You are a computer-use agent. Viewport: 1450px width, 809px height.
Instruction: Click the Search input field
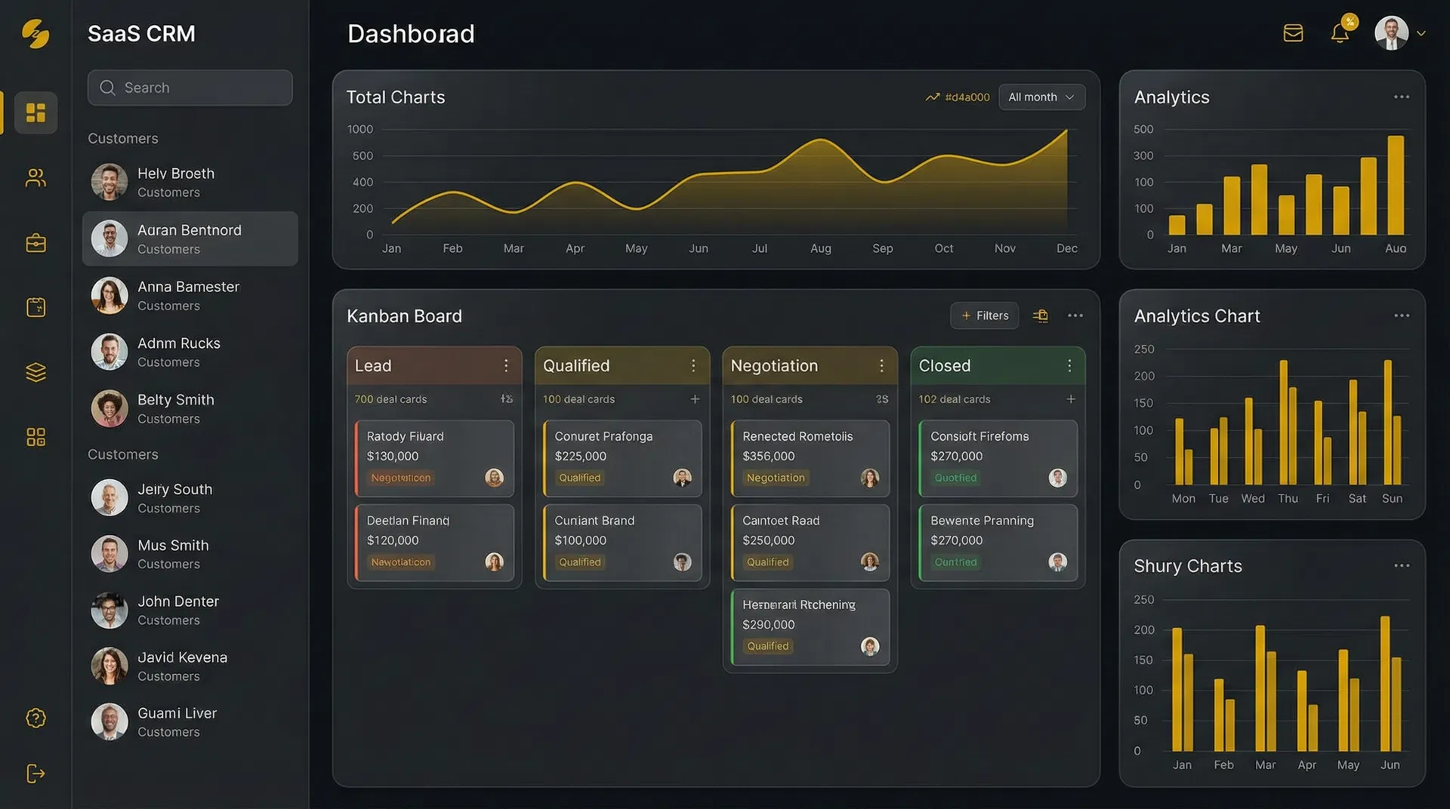190,88
